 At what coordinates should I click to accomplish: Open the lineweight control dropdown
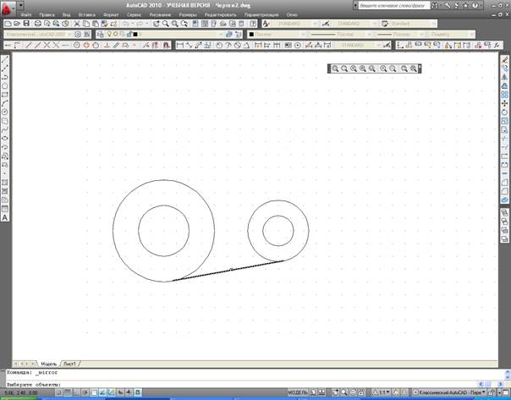[x=421, y=34]
